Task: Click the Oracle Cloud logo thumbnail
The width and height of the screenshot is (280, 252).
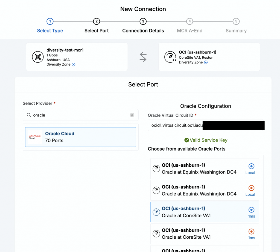Action: pos(35,137)
